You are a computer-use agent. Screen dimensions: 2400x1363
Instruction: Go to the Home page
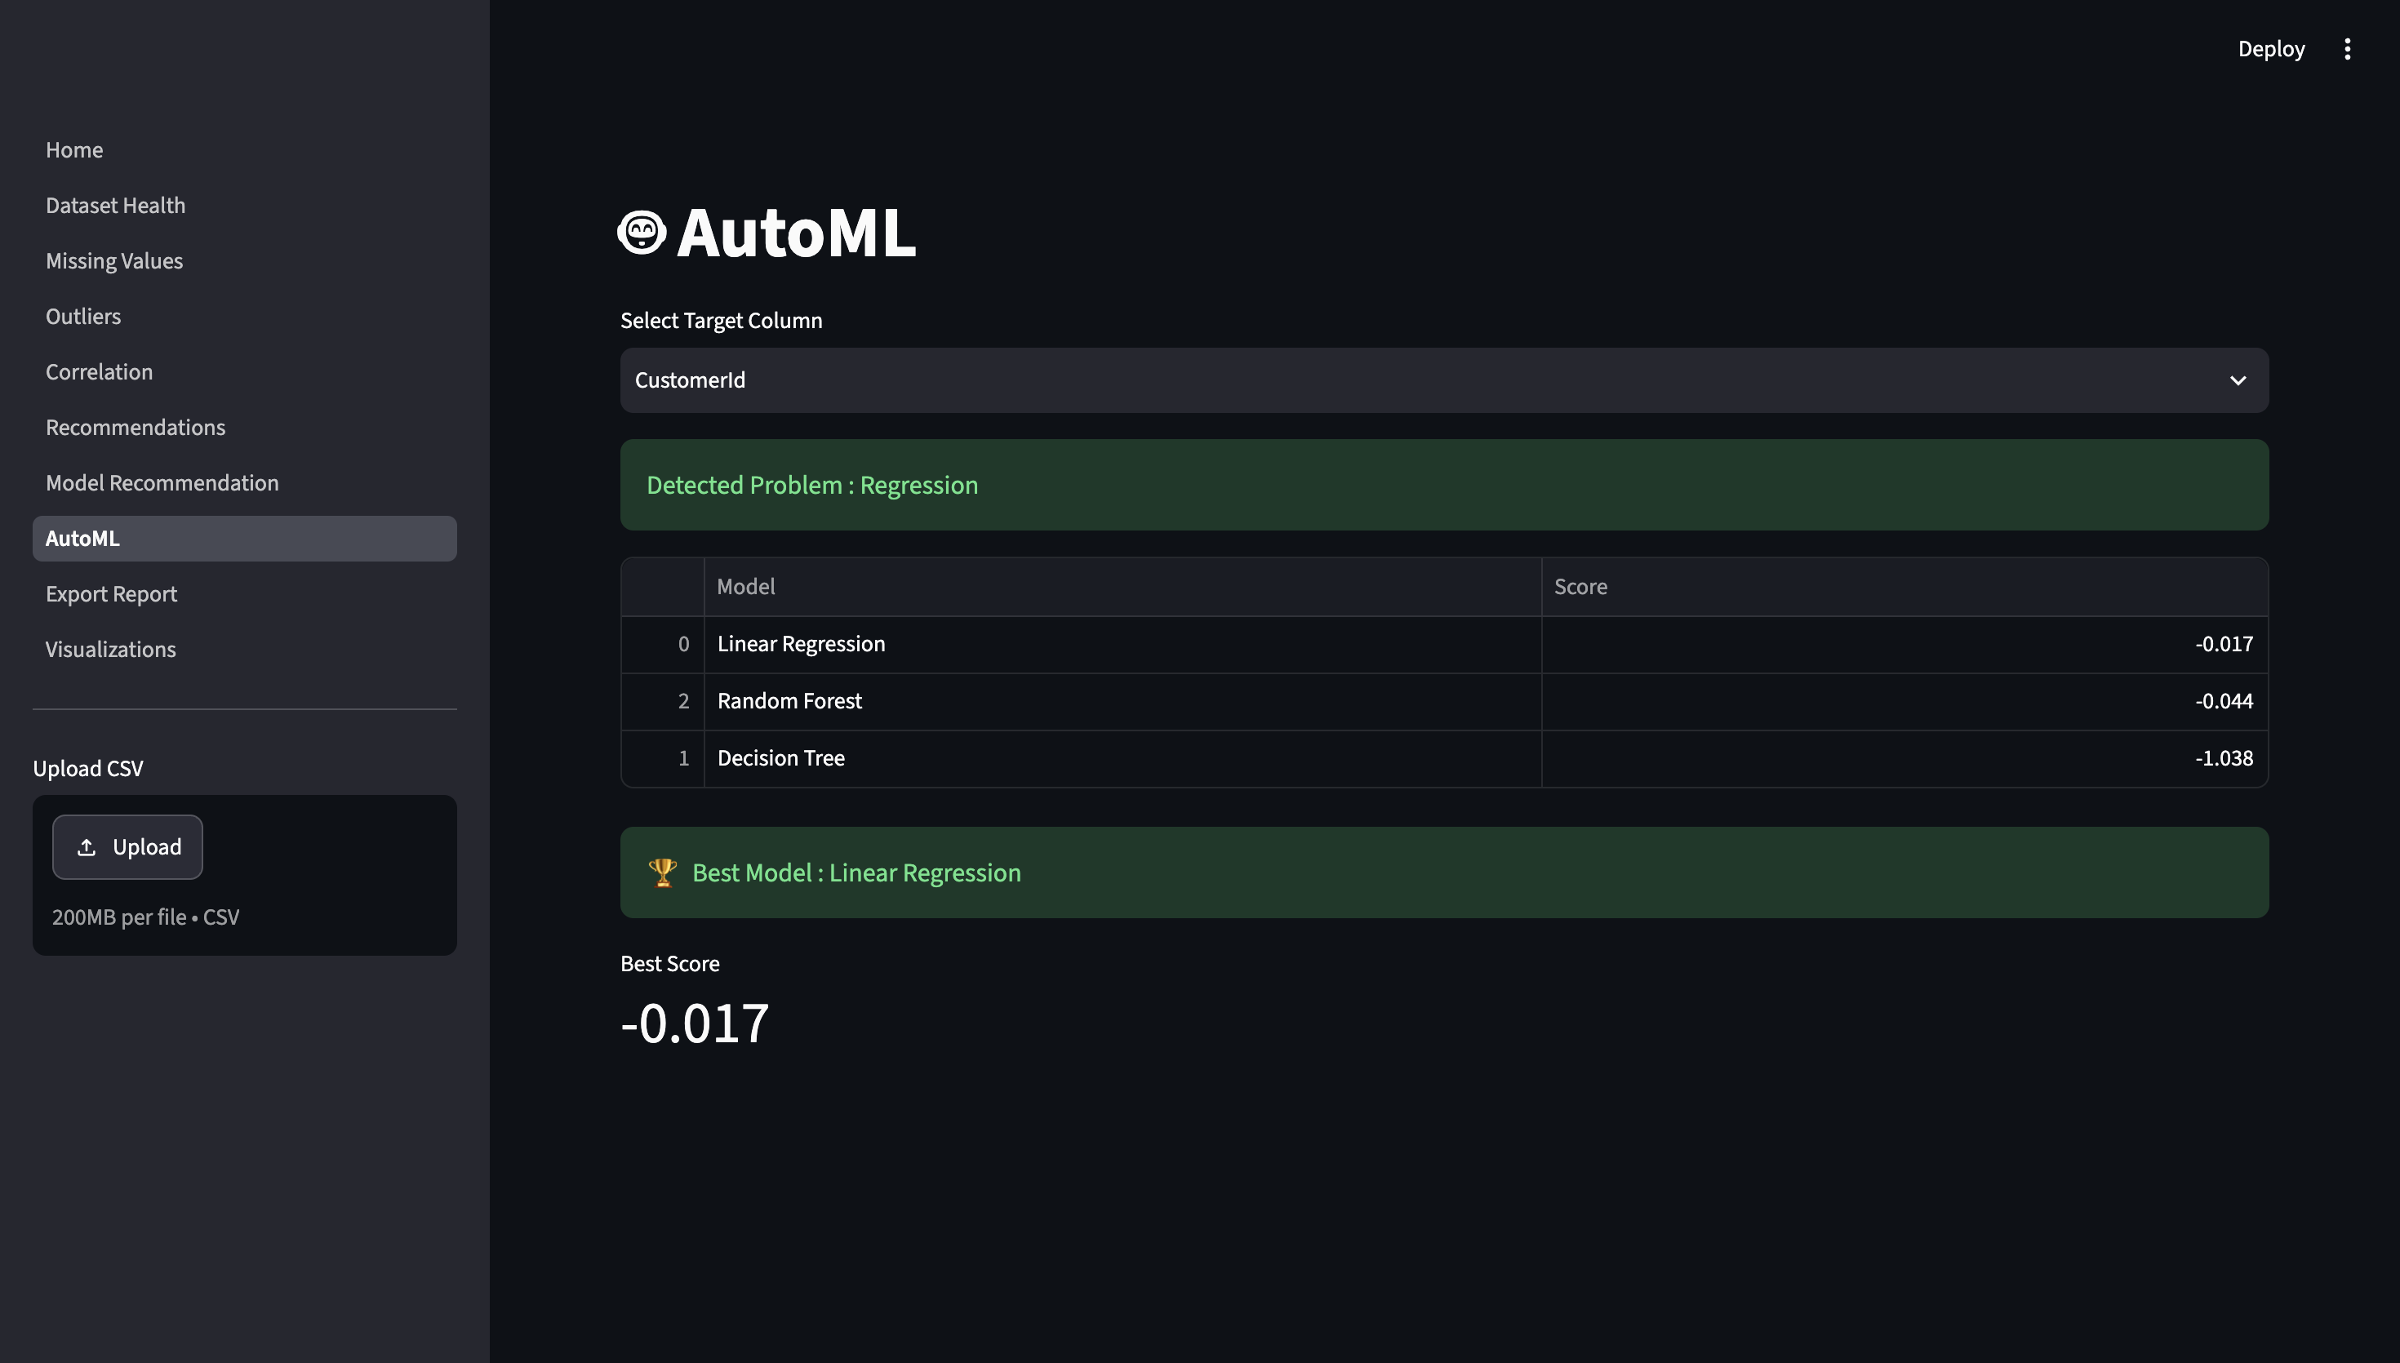pos(74,150)
